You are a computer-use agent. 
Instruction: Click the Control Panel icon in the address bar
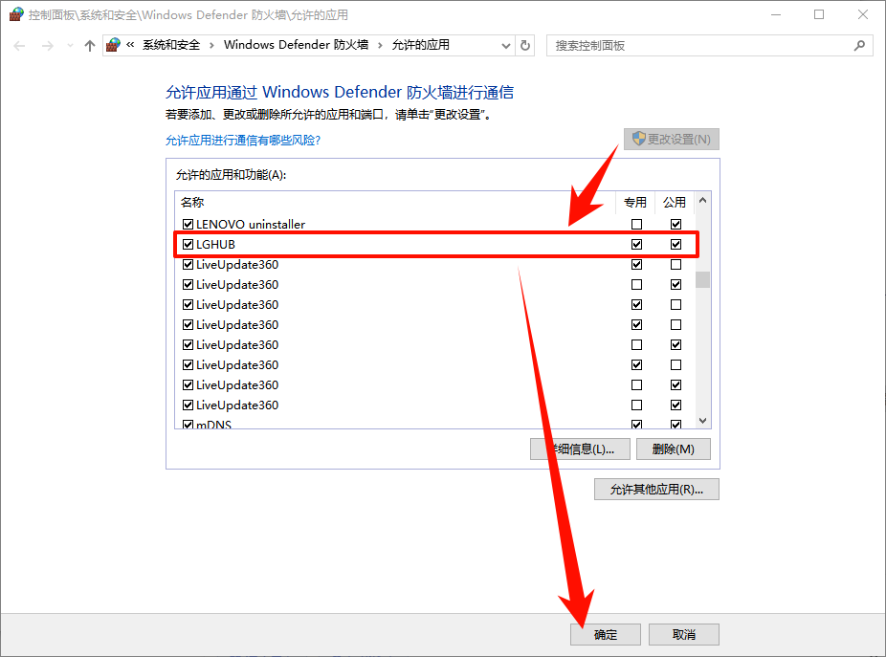[x=112, y=44]
